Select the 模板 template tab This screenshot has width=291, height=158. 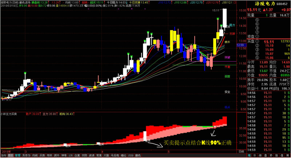tap(11, 155)
